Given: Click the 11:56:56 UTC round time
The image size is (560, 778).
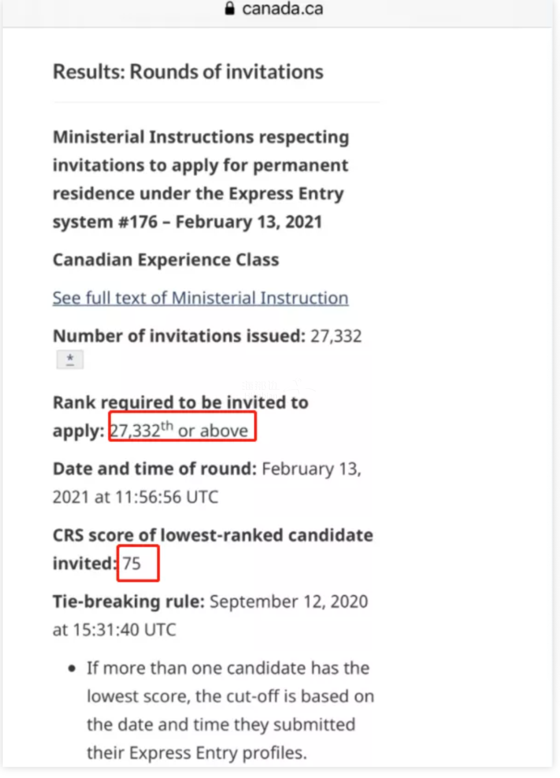Looking at the screenshot, I should click(166, 497).
